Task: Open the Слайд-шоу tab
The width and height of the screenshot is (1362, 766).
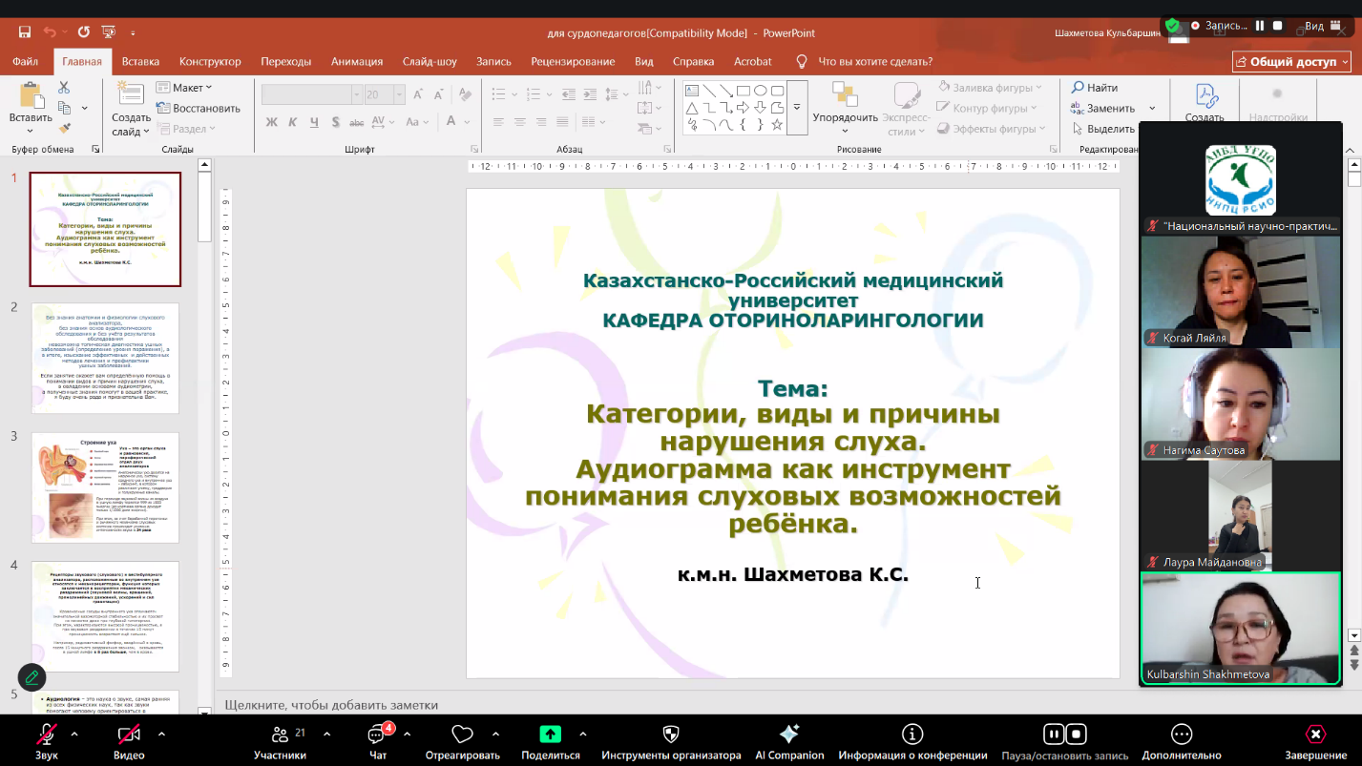Action: [430, 61]
